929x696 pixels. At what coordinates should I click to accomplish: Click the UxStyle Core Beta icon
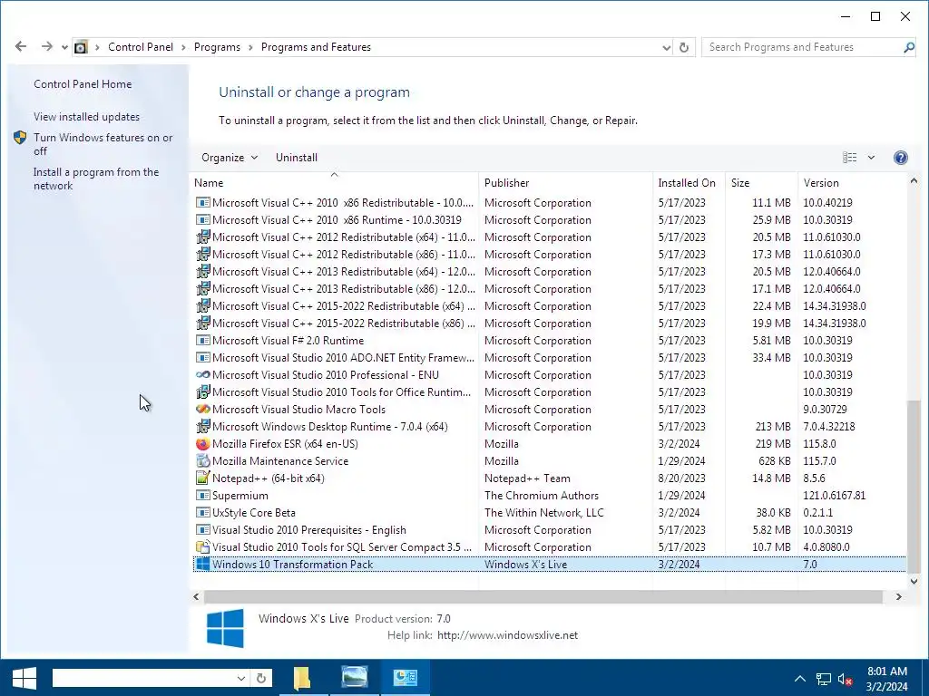[x=202, y=513]
